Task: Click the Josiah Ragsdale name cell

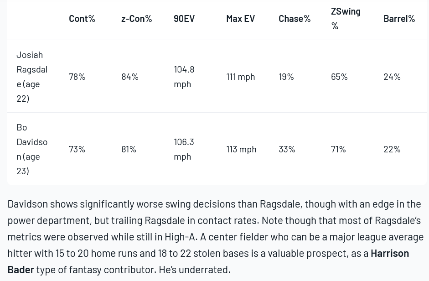Action: (32, 77)
